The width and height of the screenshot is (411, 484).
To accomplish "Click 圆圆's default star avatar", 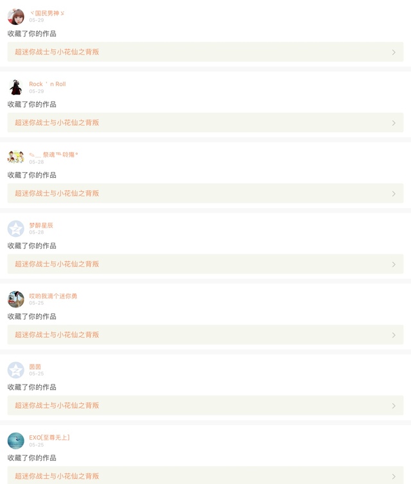I will point(16,370).
